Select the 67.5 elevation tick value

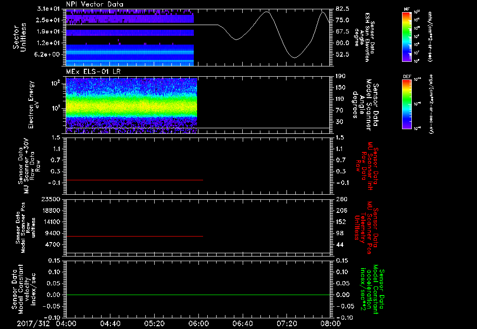[x=342, y=32]
